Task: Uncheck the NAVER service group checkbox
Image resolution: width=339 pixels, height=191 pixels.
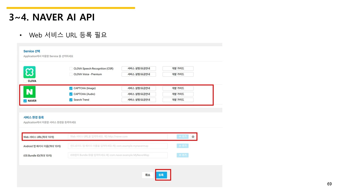Action: tap(25, 101)
